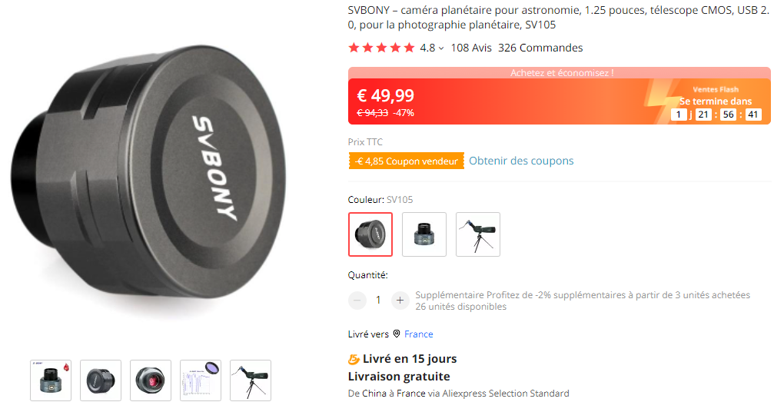Click the orange fast-delivery icon
The width and height of the screenshot is (774, 402).
(x=354, y=359)
